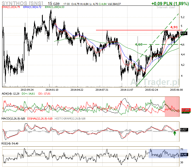Viewport: 192px width, 168px height.
Task: Click the grey HISTOGRAM(12,26,9): 0,00 label
Action: point(70,119)
